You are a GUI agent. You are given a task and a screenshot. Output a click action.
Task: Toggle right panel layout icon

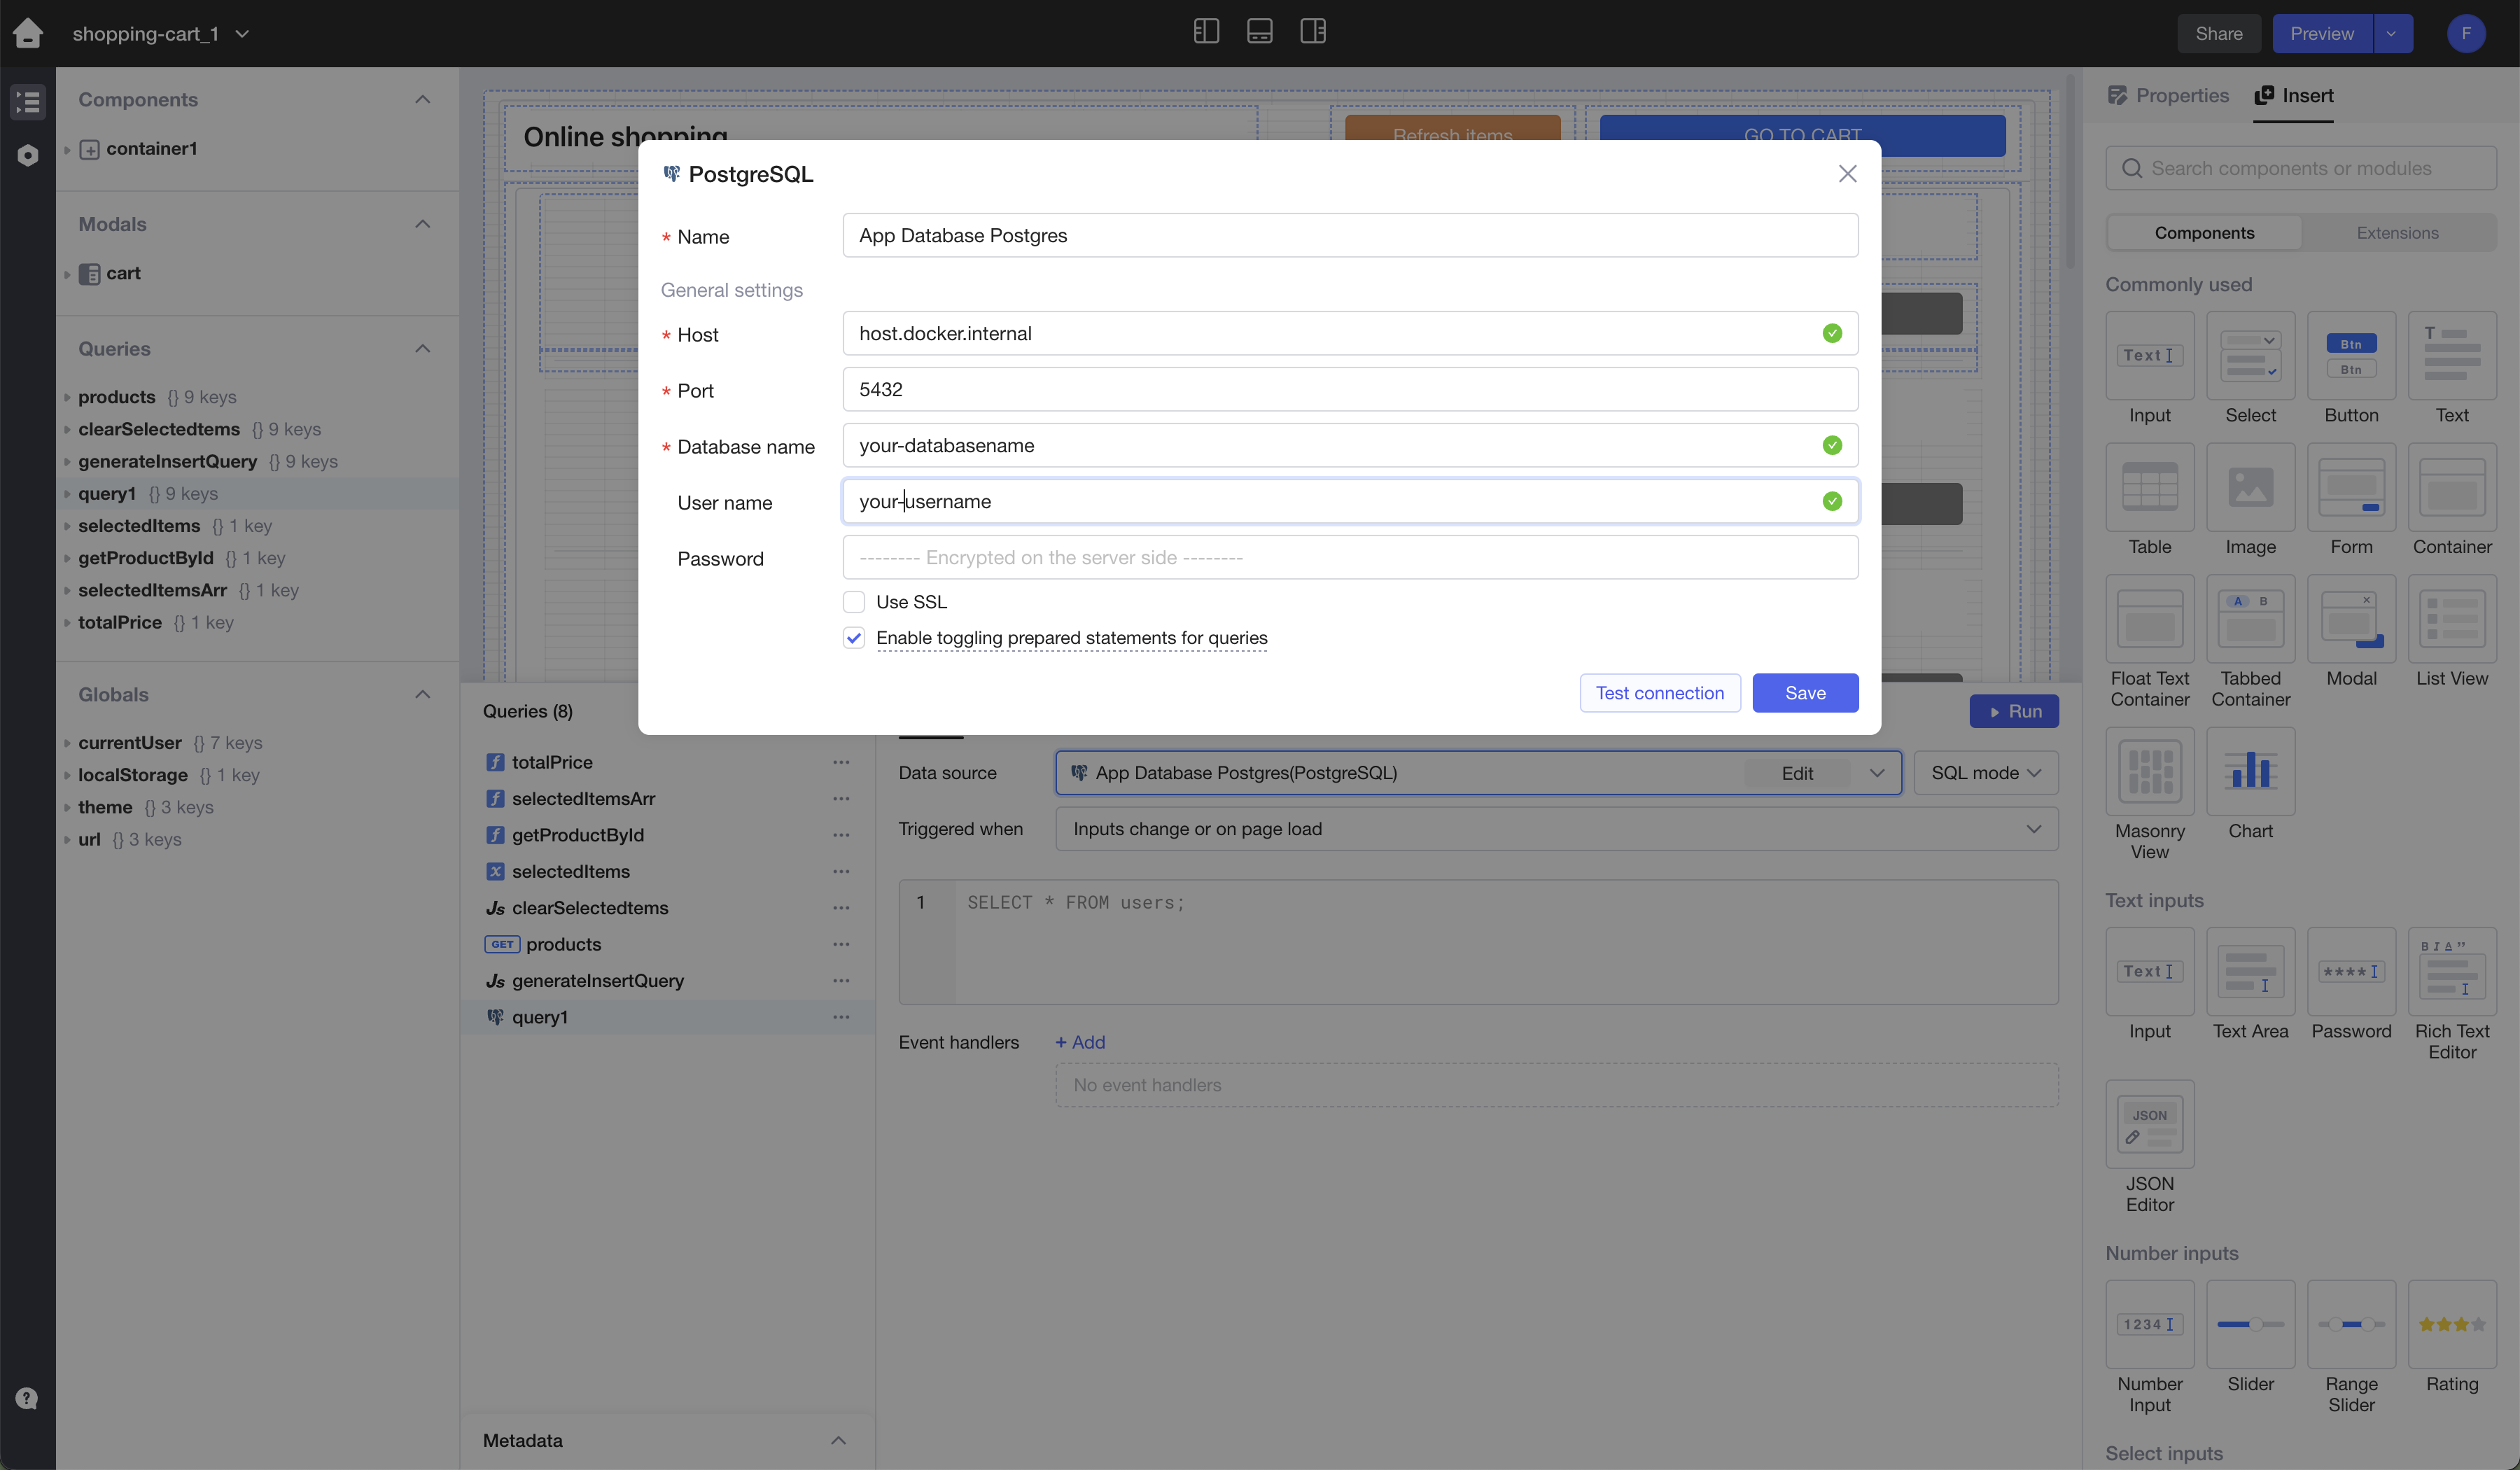(x=1312, y=32)
